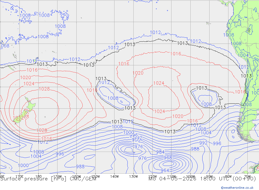Click the '964' isobar label of deepest low
This screenshot has height=190, width=259.
tap(165, 170)
